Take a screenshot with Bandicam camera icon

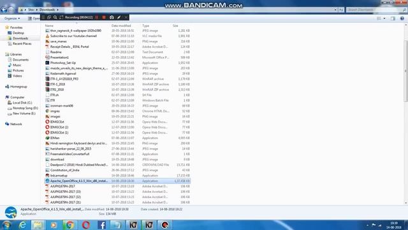coord(112,17)
